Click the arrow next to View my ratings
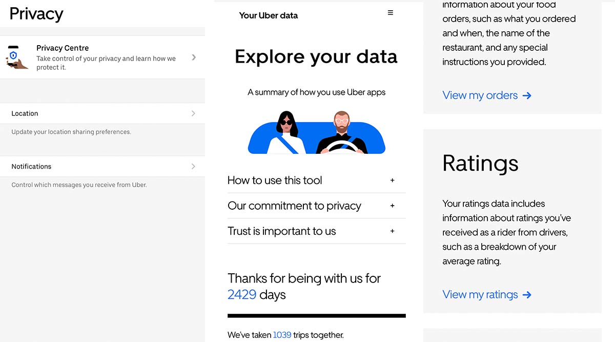Viewport: 615px width, 342px height. (x=527, y=295)
